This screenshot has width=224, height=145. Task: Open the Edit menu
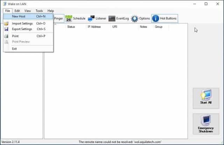[x=17, y=11]
